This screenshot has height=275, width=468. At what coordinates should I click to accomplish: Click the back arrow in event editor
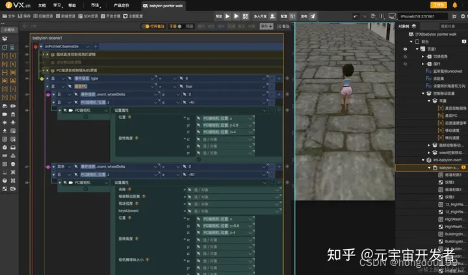click(25, 26)
